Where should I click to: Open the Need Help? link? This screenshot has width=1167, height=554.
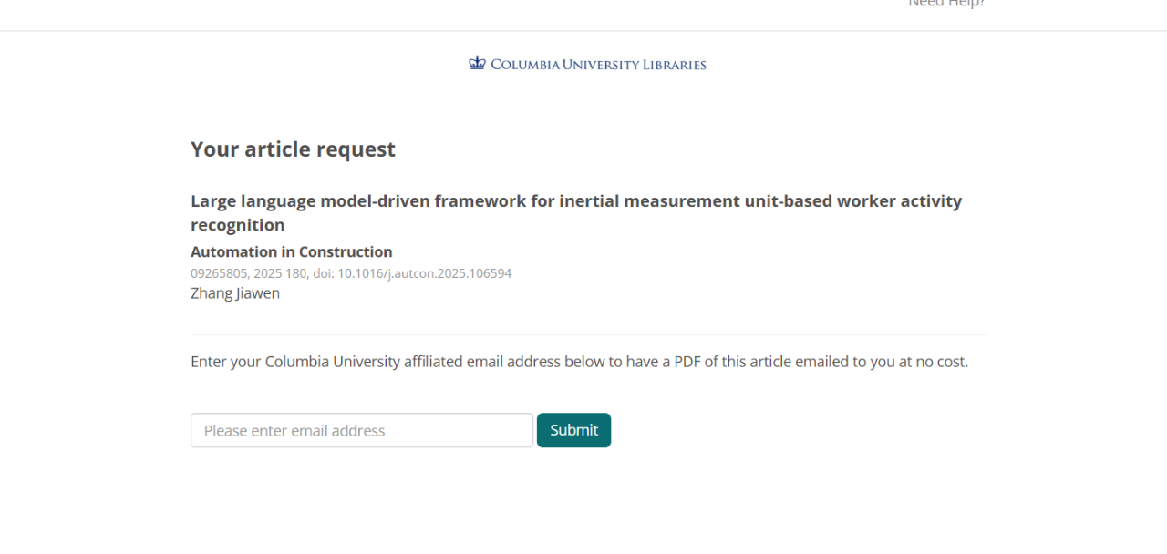pos(945,4)
